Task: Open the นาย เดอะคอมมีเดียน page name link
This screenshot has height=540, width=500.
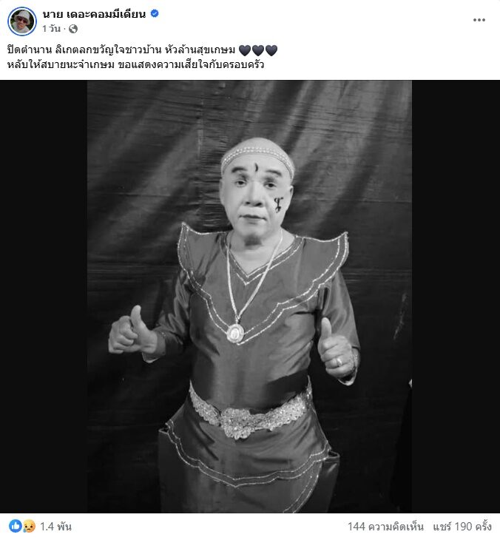Action: tap(94, 14)
